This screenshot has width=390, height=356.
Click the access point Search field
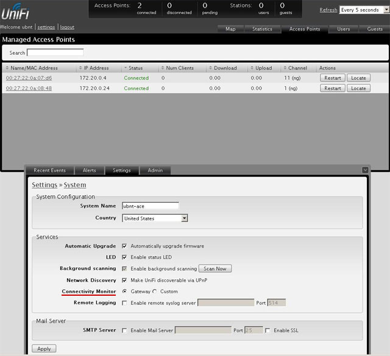click(54, 53)
